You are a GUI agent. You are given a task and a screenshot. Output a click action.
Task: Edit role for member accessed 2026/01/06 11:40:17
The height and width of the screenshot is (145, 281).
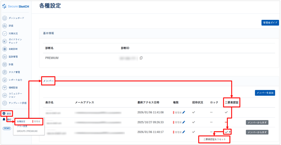(x=184, y=132)
